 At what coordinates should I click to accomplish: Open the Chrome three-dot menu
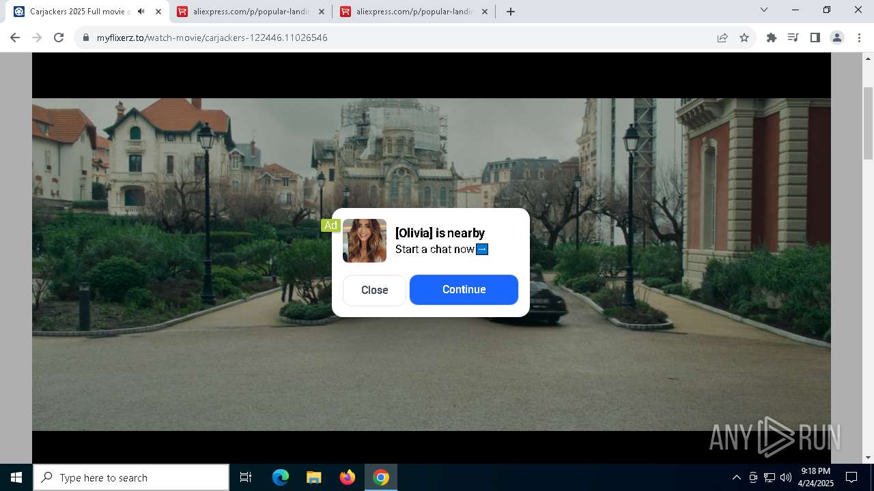858,38
